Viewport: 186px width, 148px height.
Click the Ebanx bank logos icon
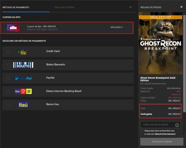(x=23, y=91)
